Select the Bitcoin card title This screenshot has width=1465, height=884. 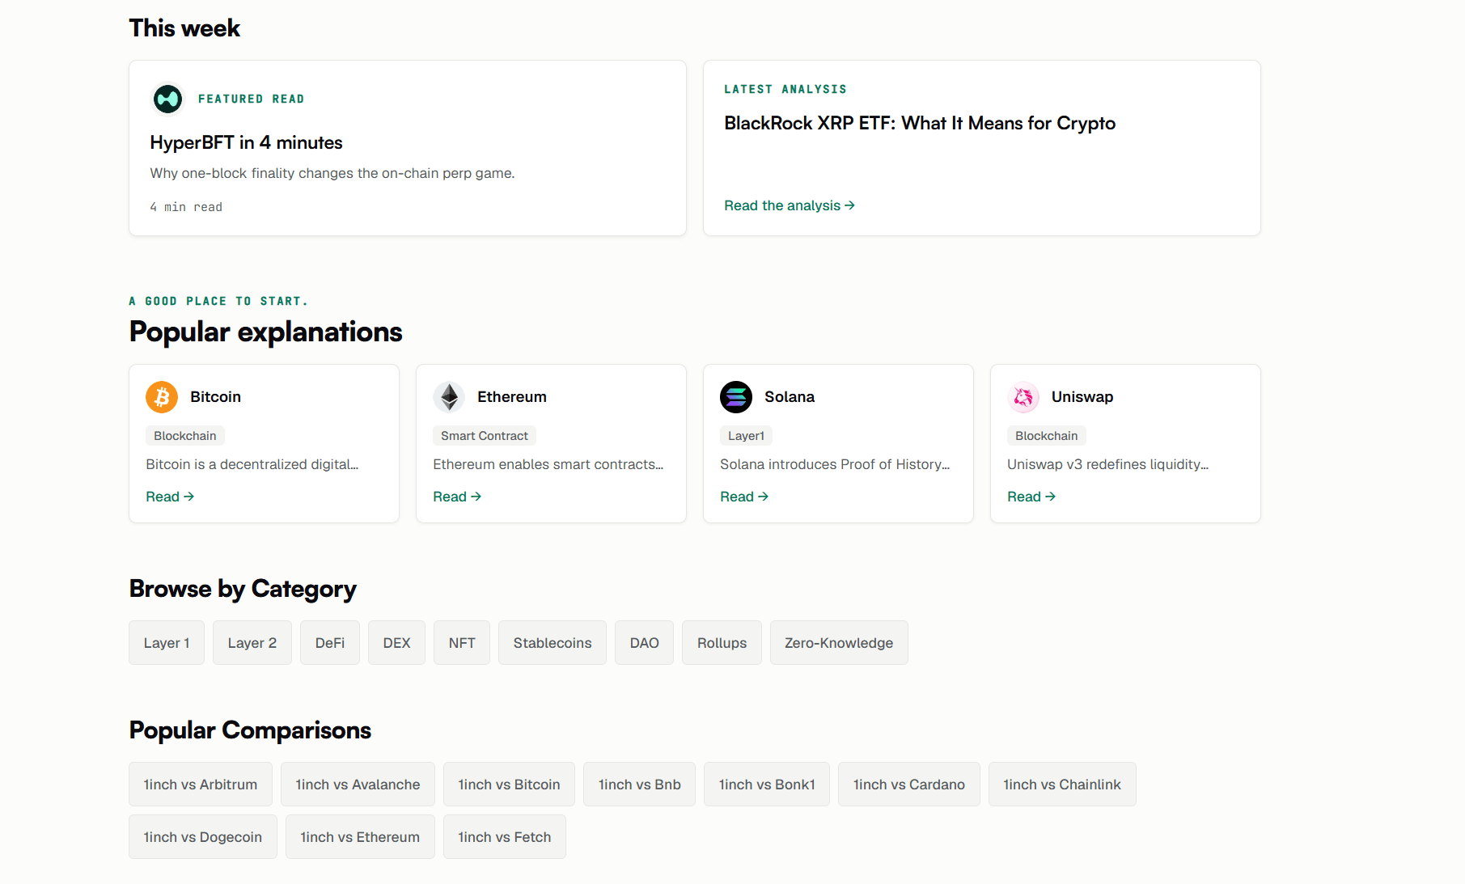point(215,397)
